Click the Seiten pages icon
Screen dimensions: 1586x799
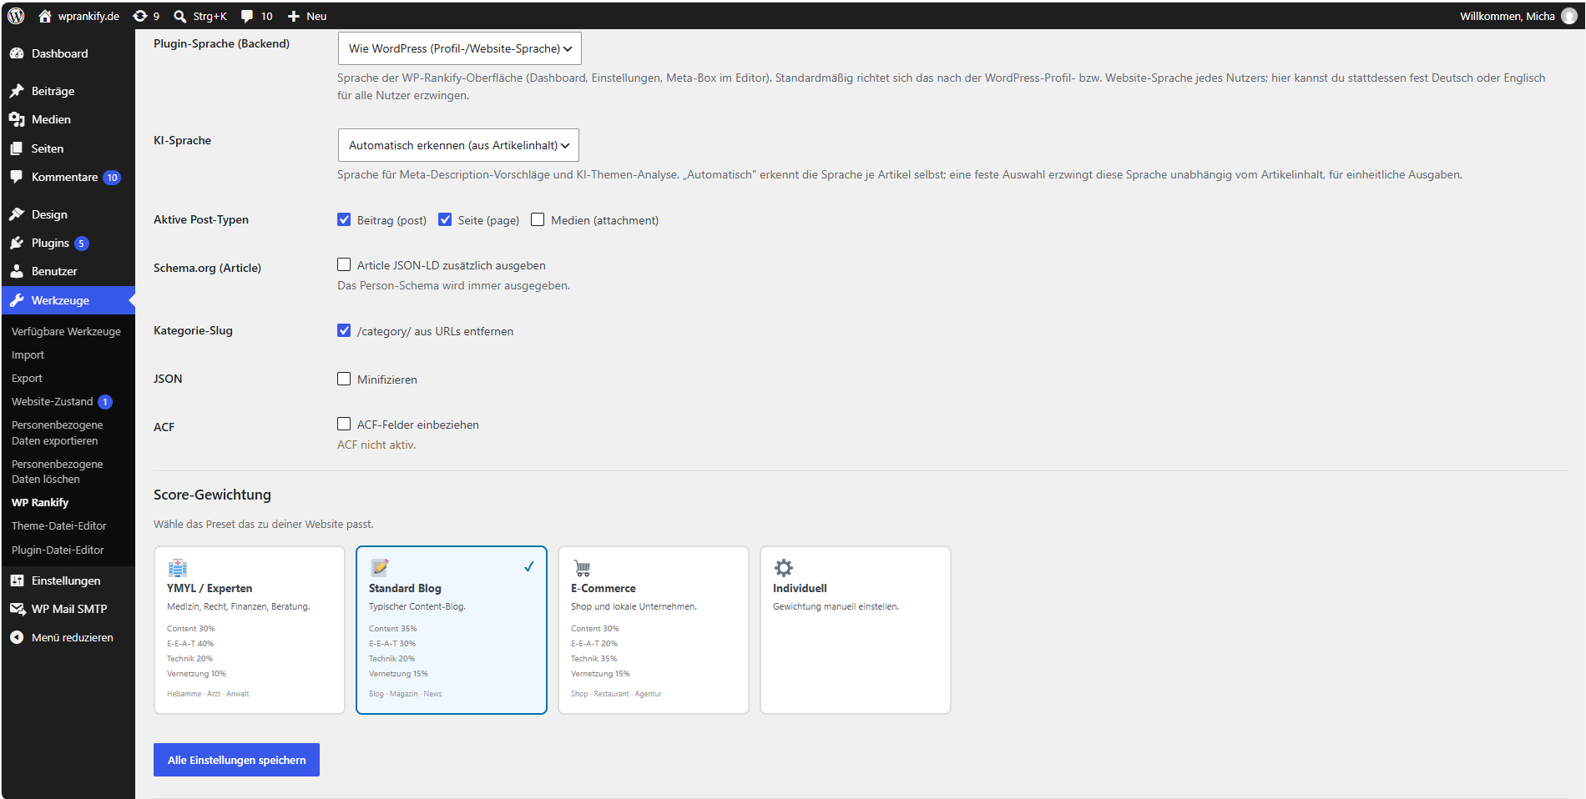(x=17, y=148)
